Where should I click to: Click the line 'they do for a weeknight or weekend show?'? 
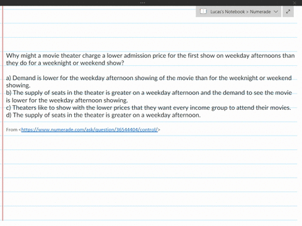(x=65, y=63)
